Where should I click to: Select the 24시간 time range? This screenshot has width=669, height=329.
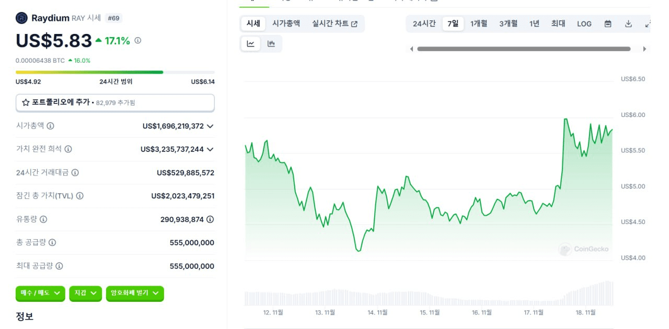(424, 23)
